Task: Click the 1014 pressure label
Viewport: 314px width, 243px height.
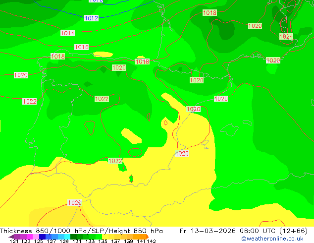Action: pyautogui.click(x=68, y=33)
